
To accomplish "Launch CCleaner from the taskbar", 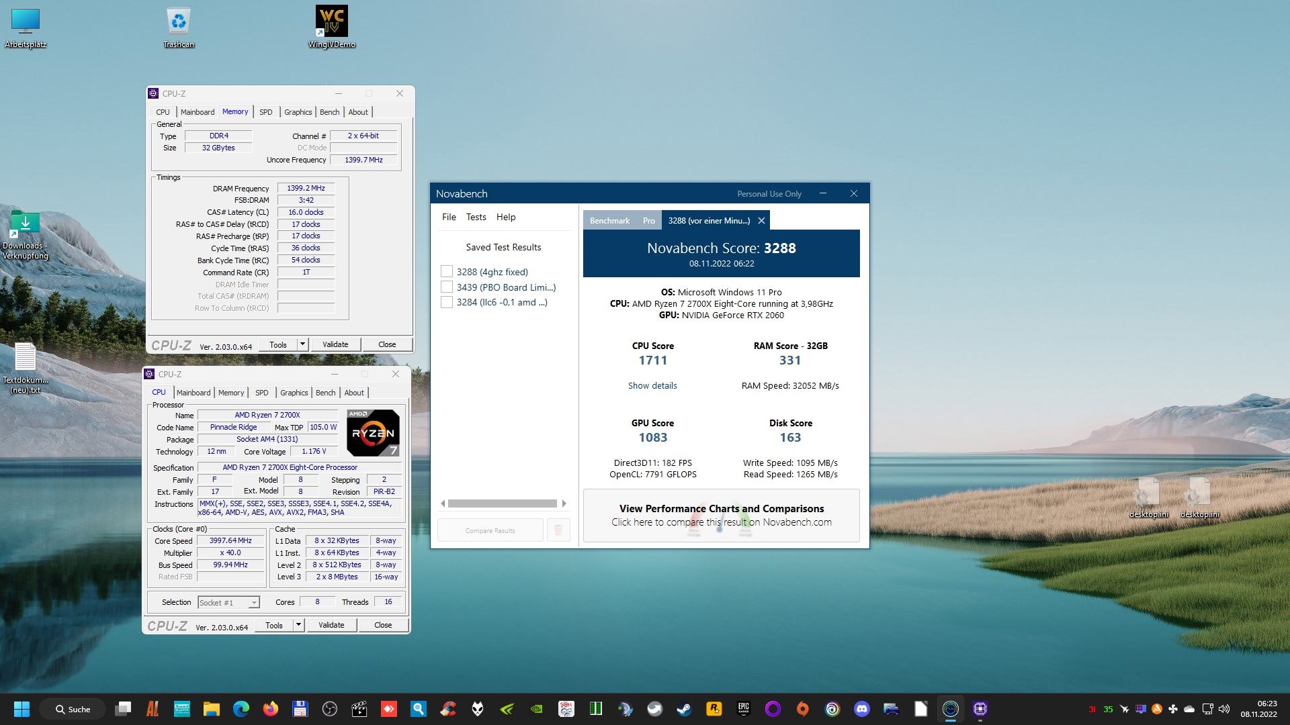I will pyautogui.click(x=448, y=709).
